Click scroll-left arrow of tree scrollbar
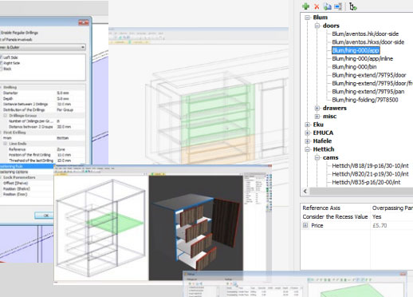The height and width of the screenshot is (297, 413). coord(305,191)
